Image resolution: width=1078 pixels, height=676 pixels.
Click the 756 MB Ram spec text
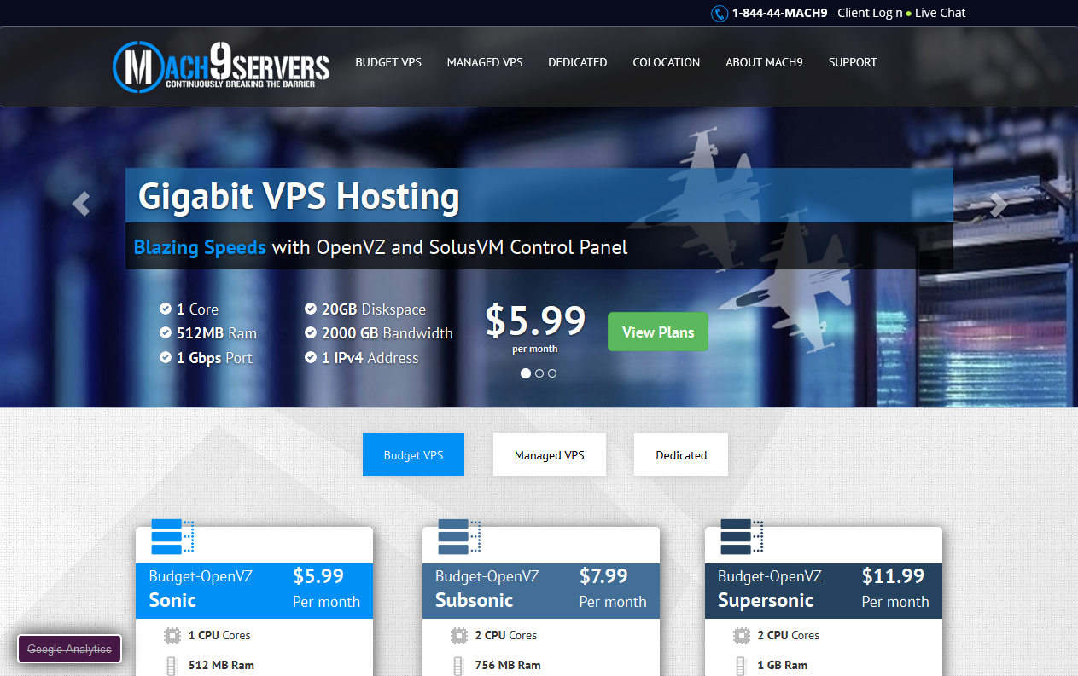tap(508, 665)
